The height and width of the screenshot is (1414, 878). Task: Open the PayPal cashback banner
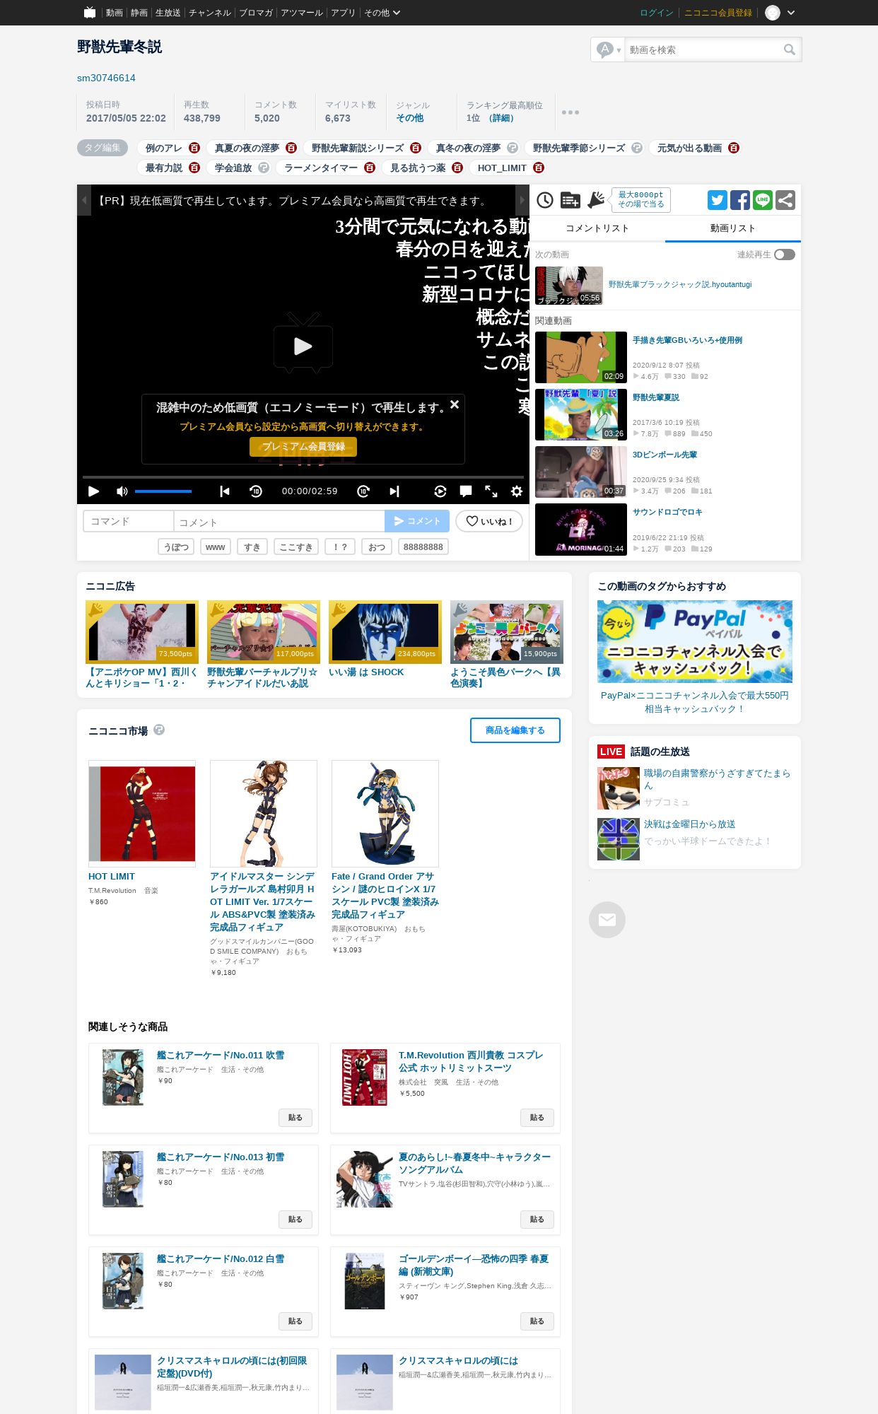coord(695,641)
